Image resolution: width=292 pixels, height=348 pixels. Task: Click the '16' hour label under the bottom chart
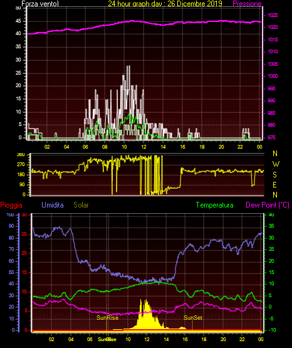pyautogui.click(x=185, y=339)
